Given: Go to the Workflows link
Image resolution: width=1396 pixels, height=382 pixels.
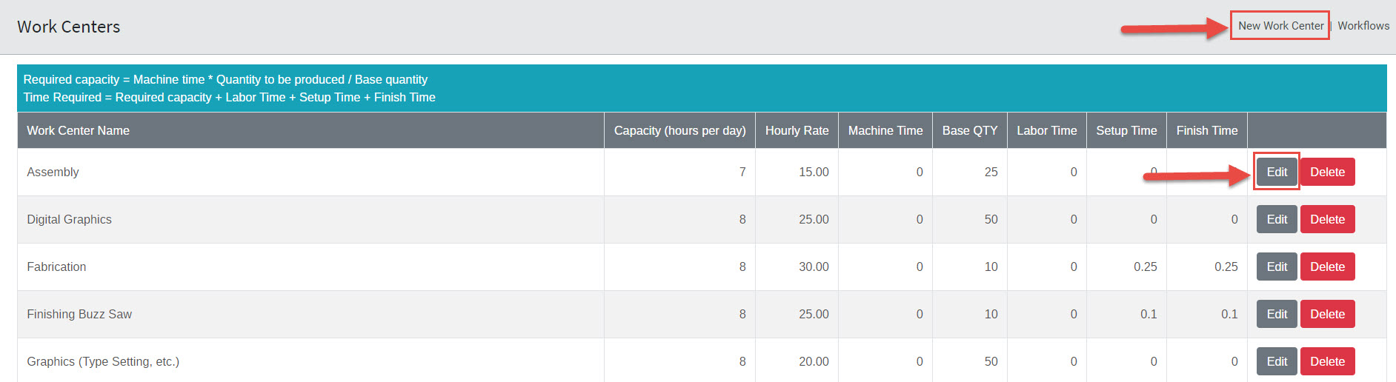Looking at the screenshot, I should (1363, 26).
